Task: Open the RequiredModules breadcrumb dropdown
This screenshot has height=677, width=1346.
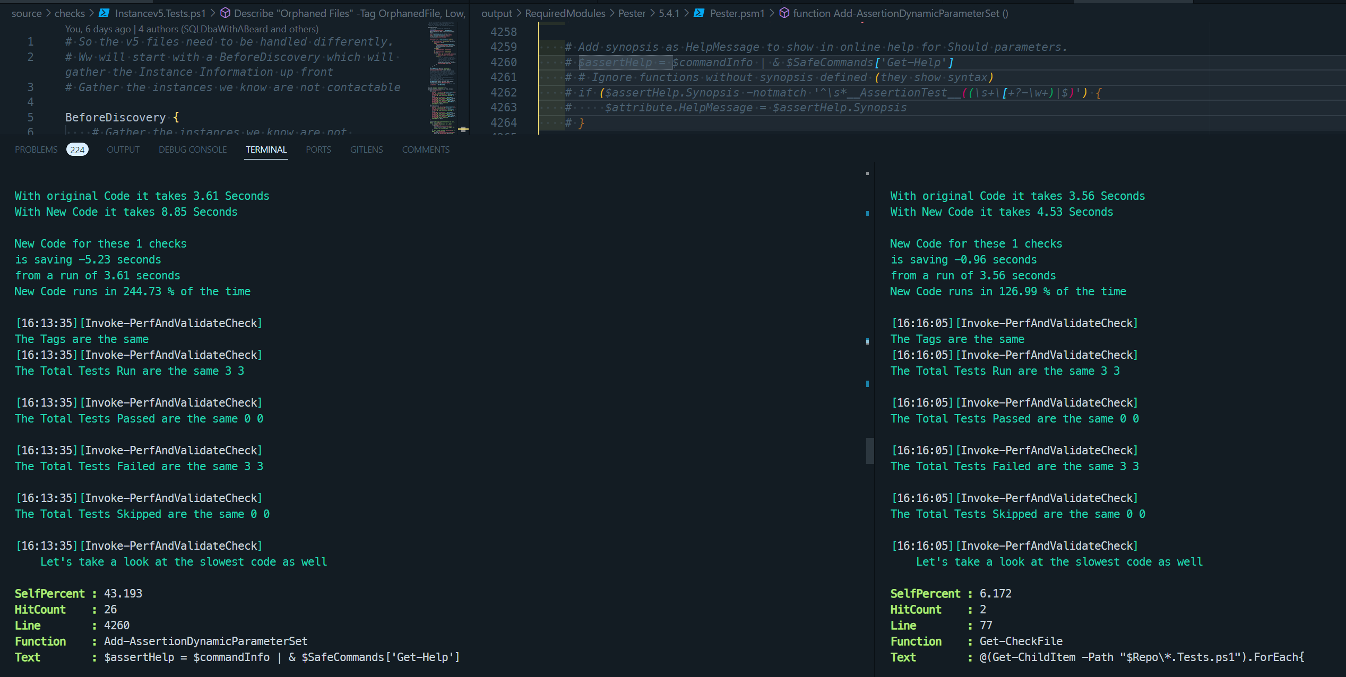Action: click(565, 13)
